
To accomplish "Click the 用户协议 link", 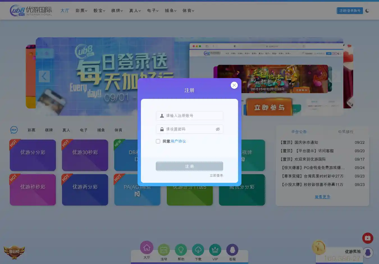I will [x=178, y=141].
